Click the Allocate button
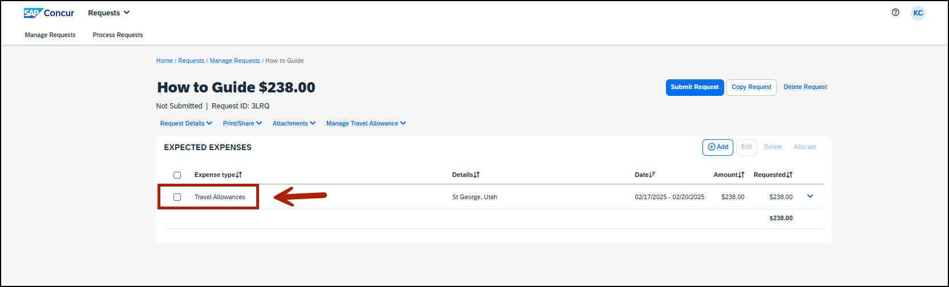 [805, 147]
